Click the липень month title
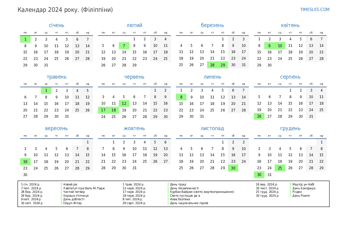 [x=212, y=77]
